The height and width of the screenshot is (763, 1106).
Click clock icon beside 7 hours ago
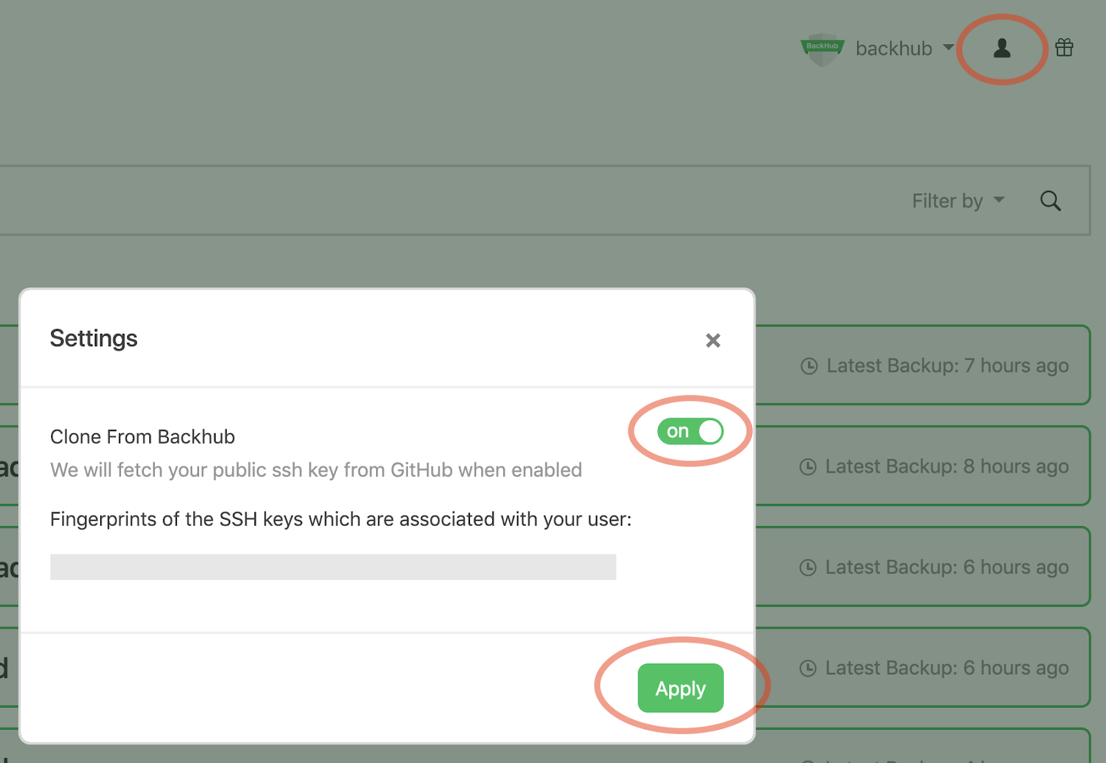point(809,366)
